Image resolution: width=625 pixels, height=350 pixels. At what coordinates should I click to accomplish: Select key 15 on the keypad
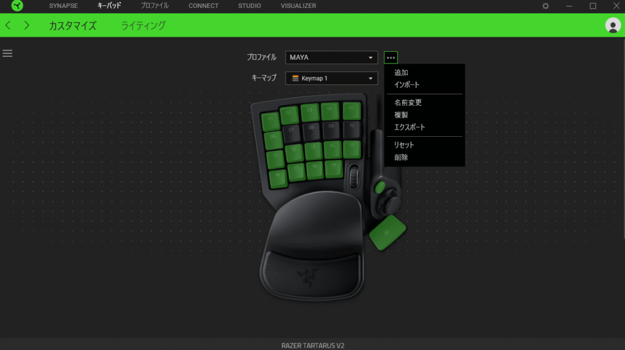pos(352,148)
